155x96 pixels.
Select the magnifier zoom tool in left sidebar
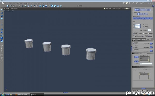[2, 51]
